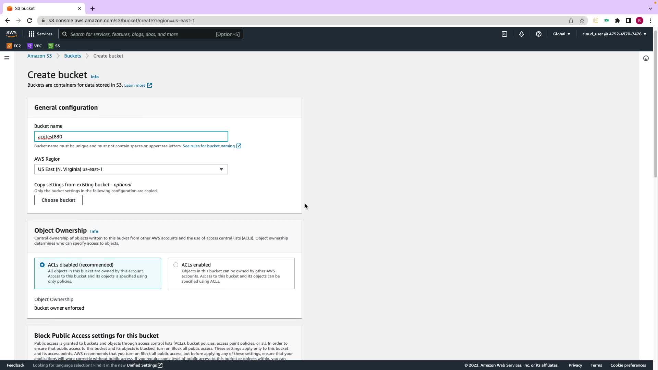This screenshot has height=370, width=658.
Task: Go to Buckets breadcrumb
Action: (x=72, y=56)
